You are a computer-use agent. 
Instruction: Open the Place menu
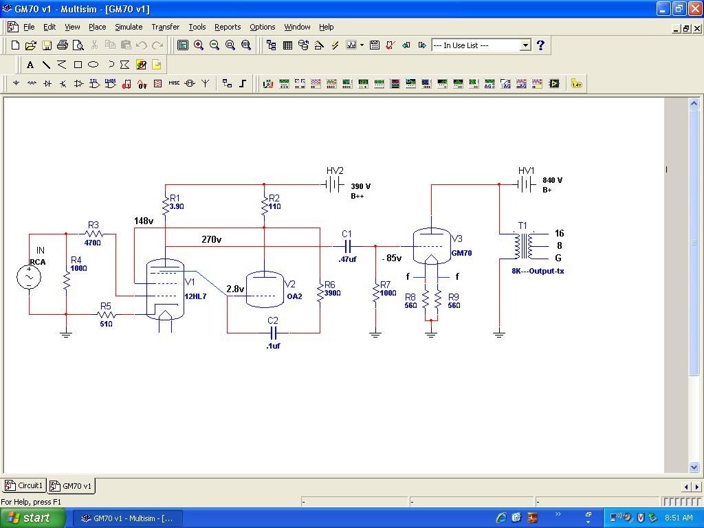click(98, 27)
